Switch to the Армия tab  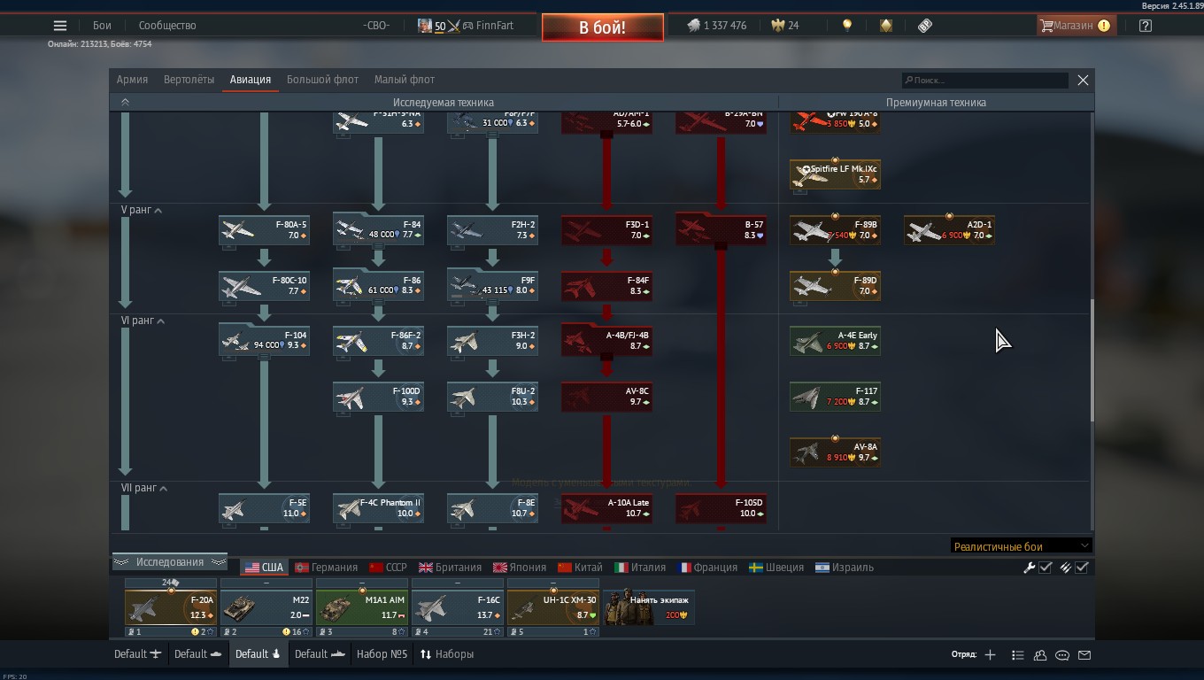point(132,80)
